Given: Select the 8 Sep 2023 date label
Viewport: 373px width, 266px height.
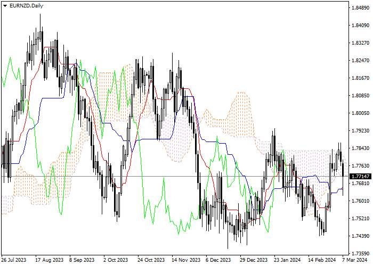Looking at the screenshot, I should (x=82, y=260).
